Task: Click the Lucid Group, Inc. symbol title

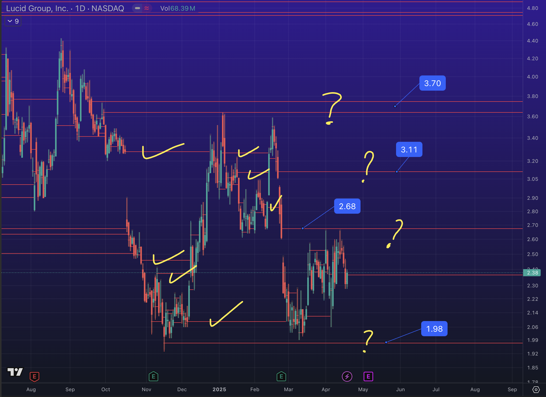Action: (x=37, y=8)
